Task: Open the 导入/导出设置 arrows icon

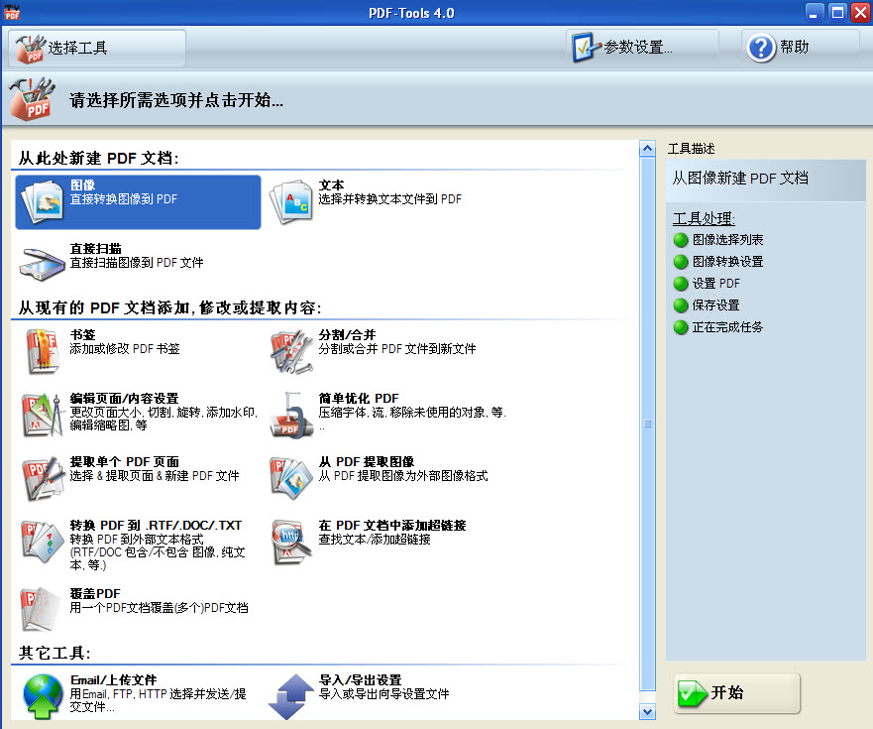Action: 291,696
